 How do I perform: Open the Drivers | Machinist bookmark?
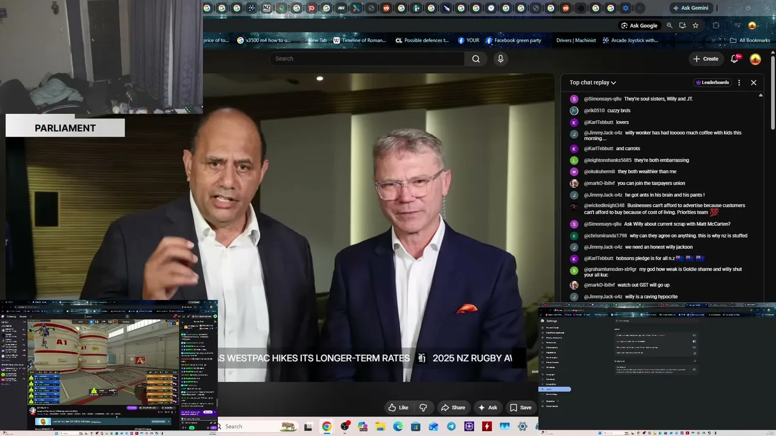[x=576, y=41]
